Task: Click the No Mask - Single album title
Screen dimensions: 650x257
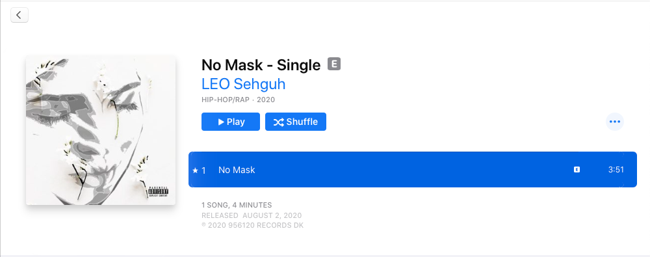Action: click(261, 65)
